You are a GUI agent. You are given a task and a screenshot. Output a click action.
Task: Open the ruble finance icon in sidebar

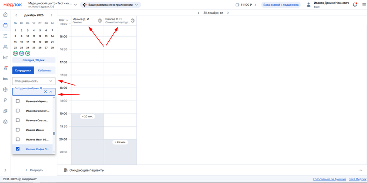tap(6, 100)
